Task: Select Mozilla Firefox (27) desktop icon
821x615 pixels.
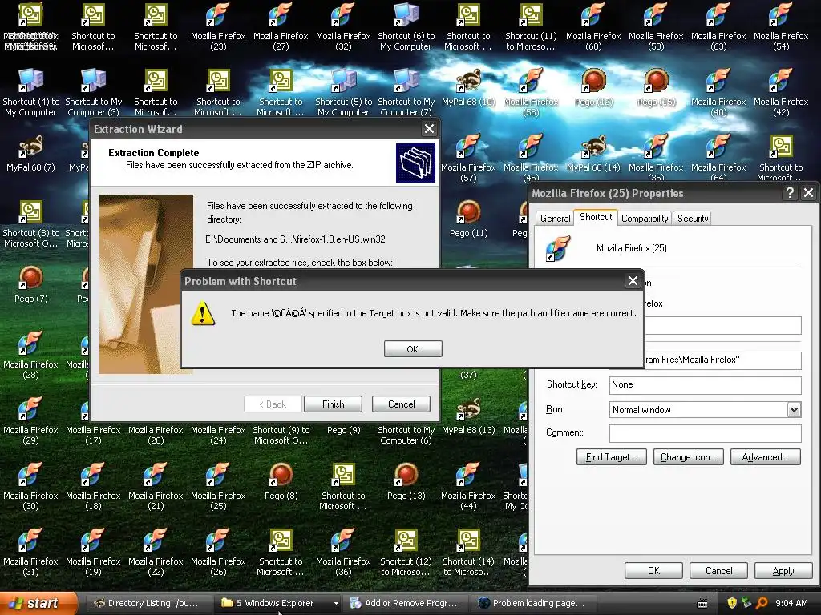Action: (x=281, y=27)
